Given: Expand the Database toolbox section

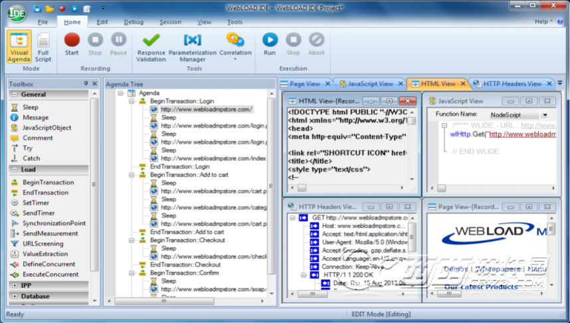Looking at the screenshot, I should [x=15, y=296].
